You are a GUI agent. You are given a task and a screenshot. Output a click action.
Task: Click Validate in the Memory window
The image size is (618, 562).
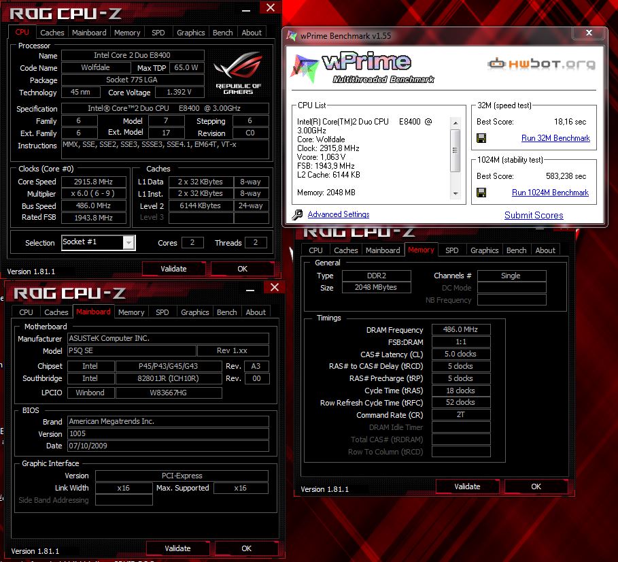click(x=467, y=486)
